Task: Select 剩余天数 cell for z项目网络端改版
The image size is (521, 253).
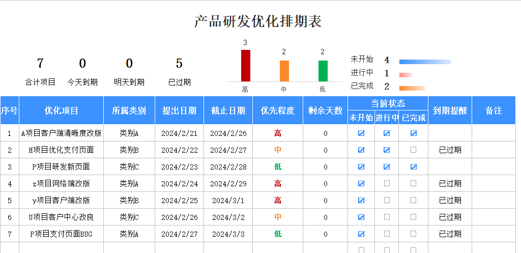Action: click(x=325, y=184)
